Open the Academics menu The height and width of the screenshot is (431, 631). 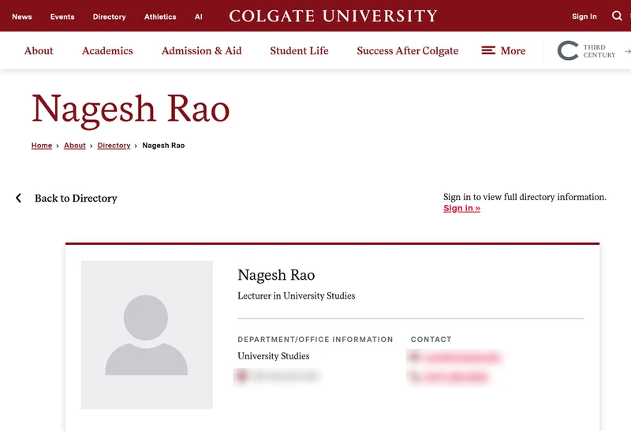[x=107, y=50]
